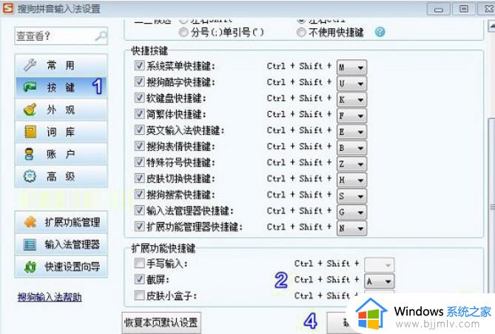Click the yellow book icon beside 词库
The width and height of the screenshot is (495, 334).
coord(30,132)
